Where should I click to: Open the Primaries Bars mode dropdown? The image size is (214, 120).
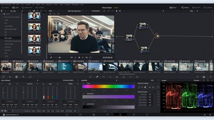click(x=69, y=80)
